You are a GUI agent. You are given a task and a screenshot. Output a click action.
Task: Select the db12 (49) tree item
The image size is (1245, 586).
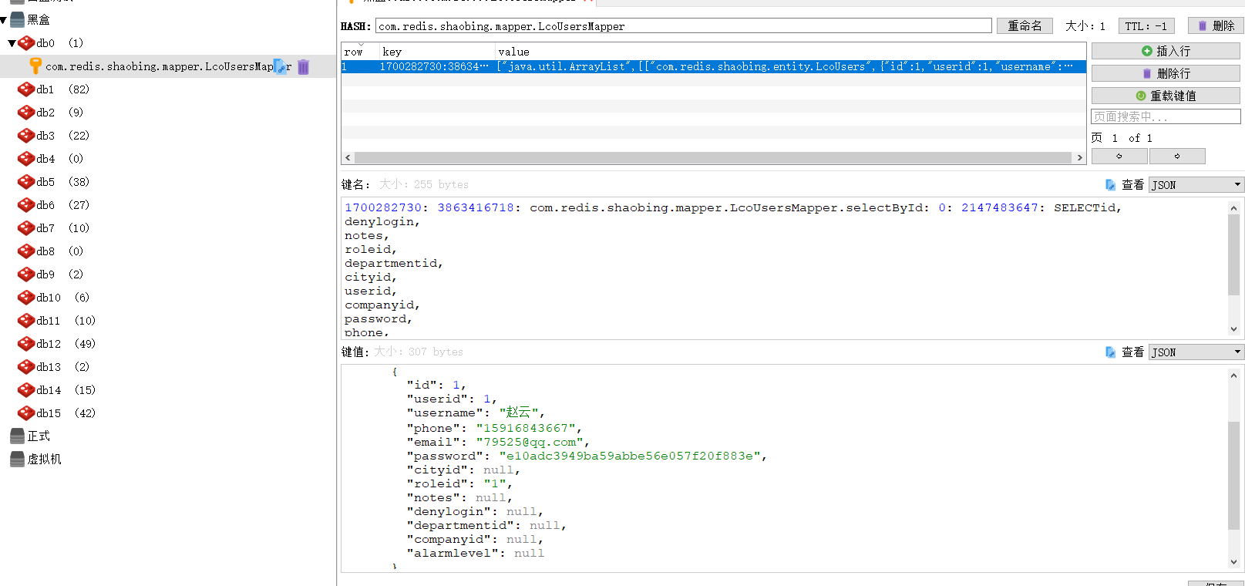point(66,344)
